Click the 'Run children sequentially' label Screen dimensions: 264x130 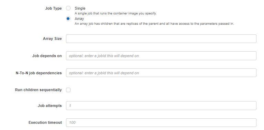click(38, 90)
